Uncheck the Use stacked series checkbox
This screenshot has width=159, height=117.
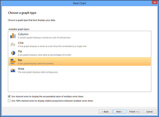pos(9,96)
